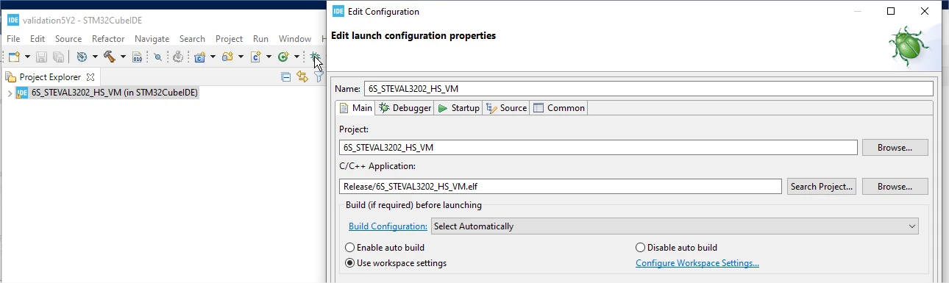Screen dimensions: 949x283
Task: Open the Project menu
Action: tap(229, 38)
